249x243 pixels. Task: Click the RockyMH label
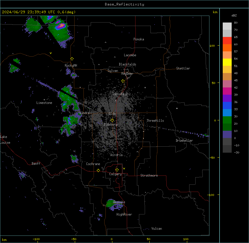click(x=71, y=65)
